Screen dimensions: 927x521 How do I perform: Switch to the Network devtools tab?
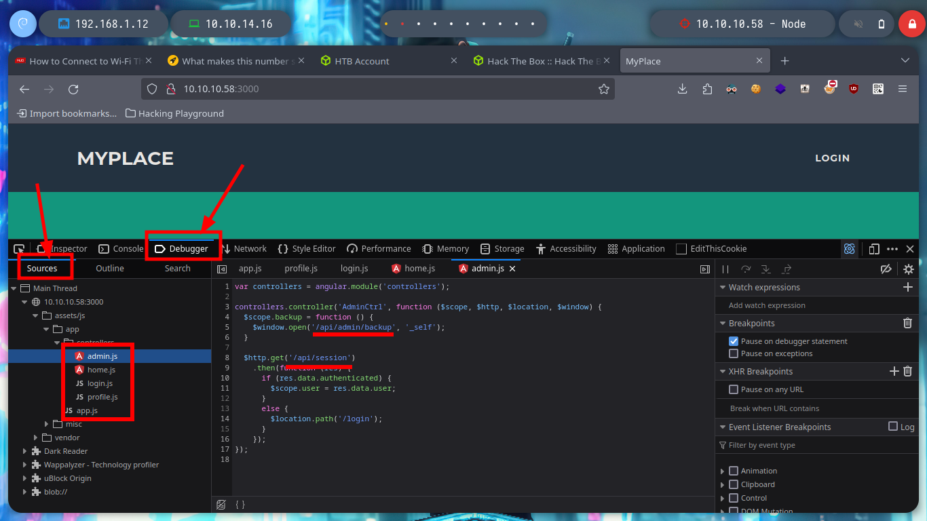coord(244,249)
